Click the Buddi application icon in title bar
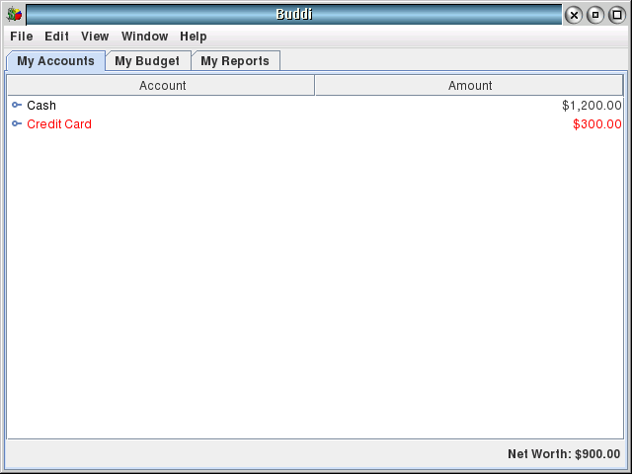This screenshot has height=474, width=632. (x=14, y=15)
